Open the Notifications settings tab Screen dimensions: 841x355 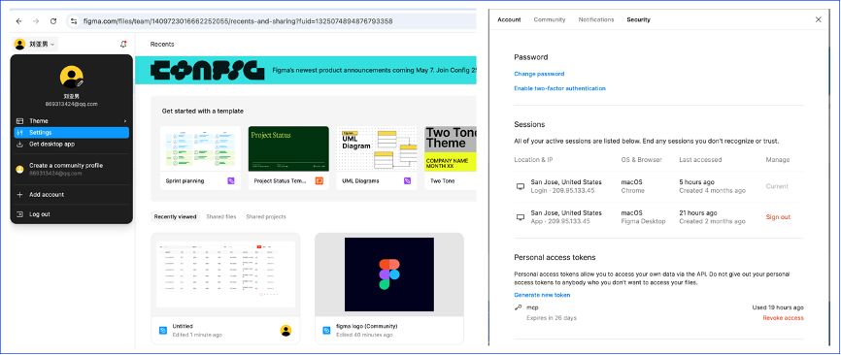pos(596,19)
